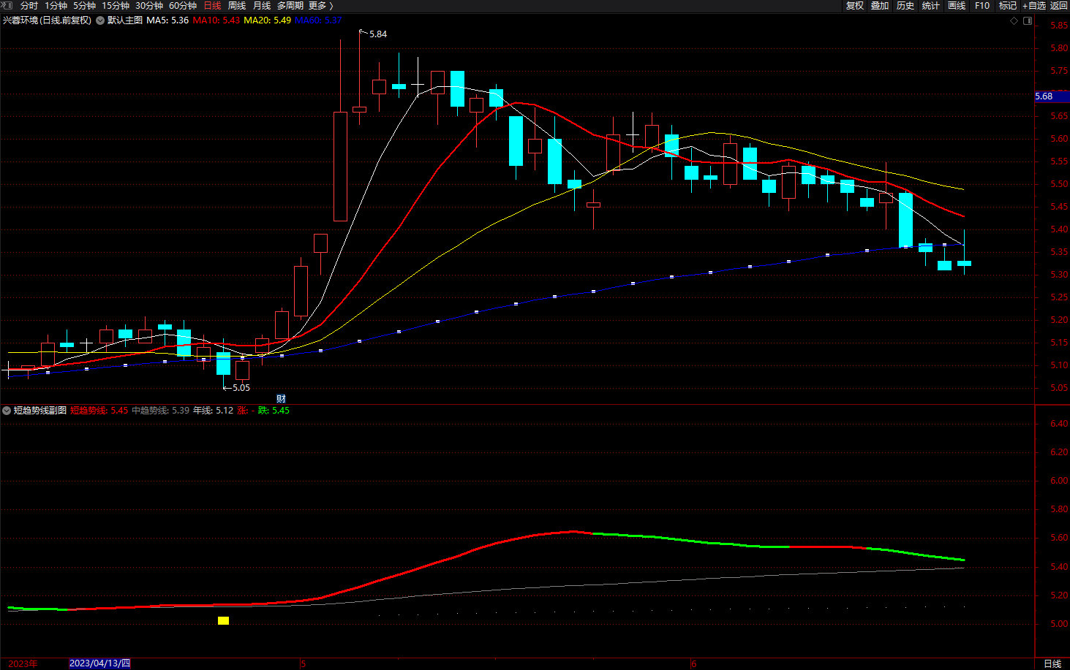Click the 短趋势线副图 label
Viewport: 1070px width, 670px height.
pos(40,411)
